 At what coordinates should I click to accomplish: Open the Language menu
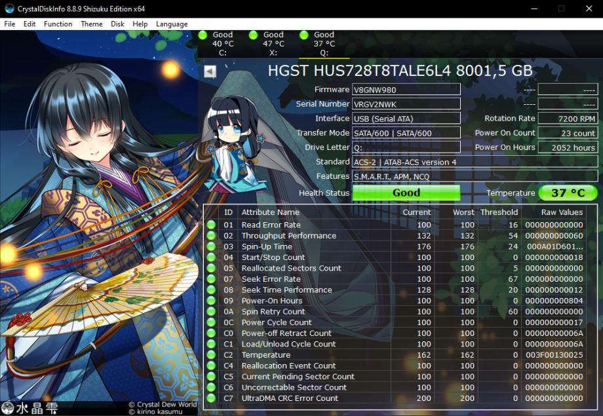point(172,24)
